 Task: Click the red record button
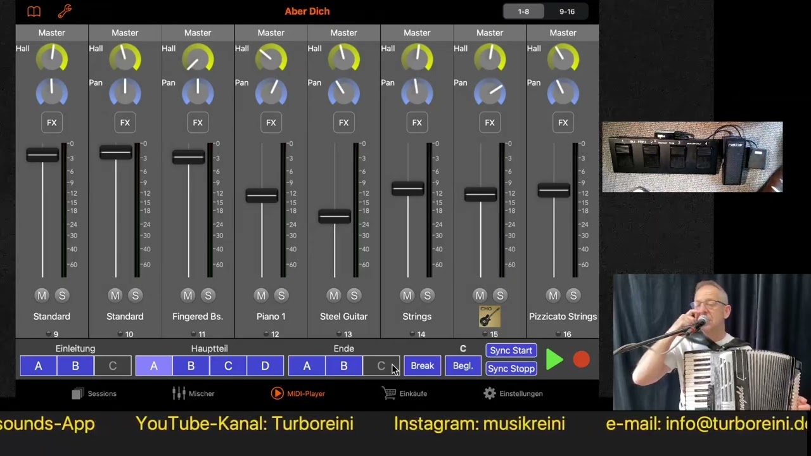[581, 360]
